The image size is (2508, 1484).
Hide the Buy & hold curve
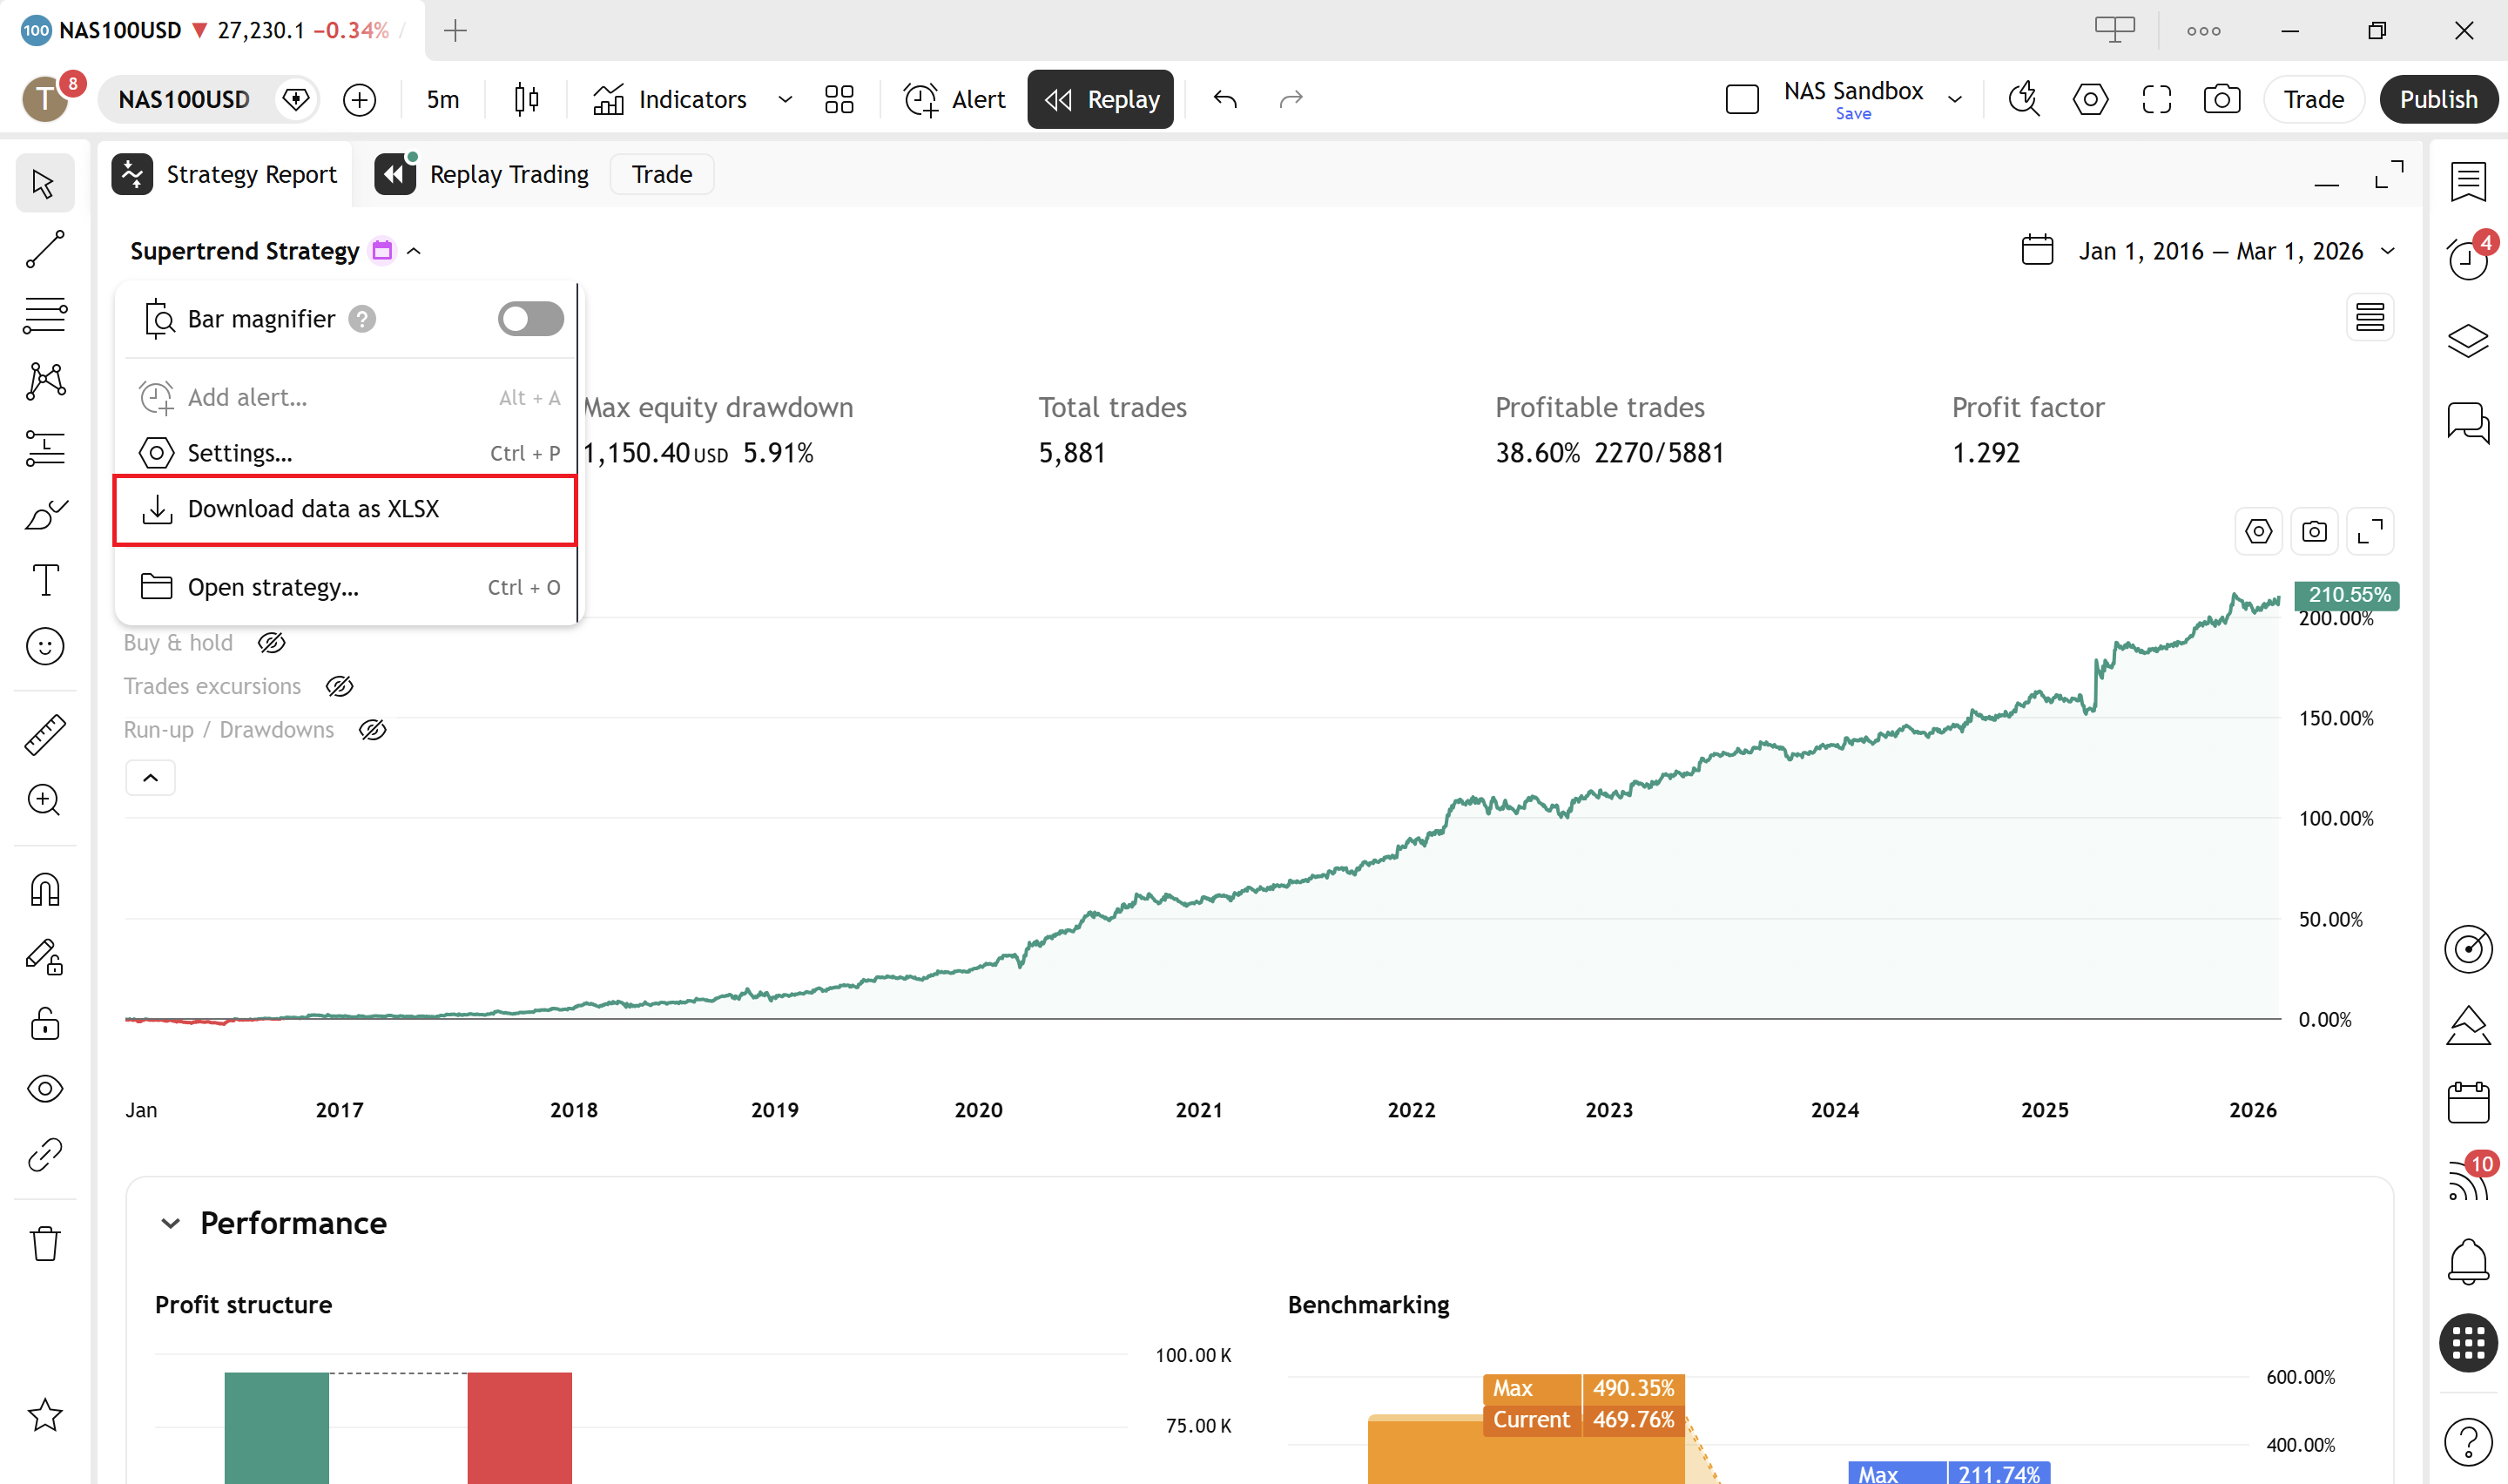coord(271,642)
